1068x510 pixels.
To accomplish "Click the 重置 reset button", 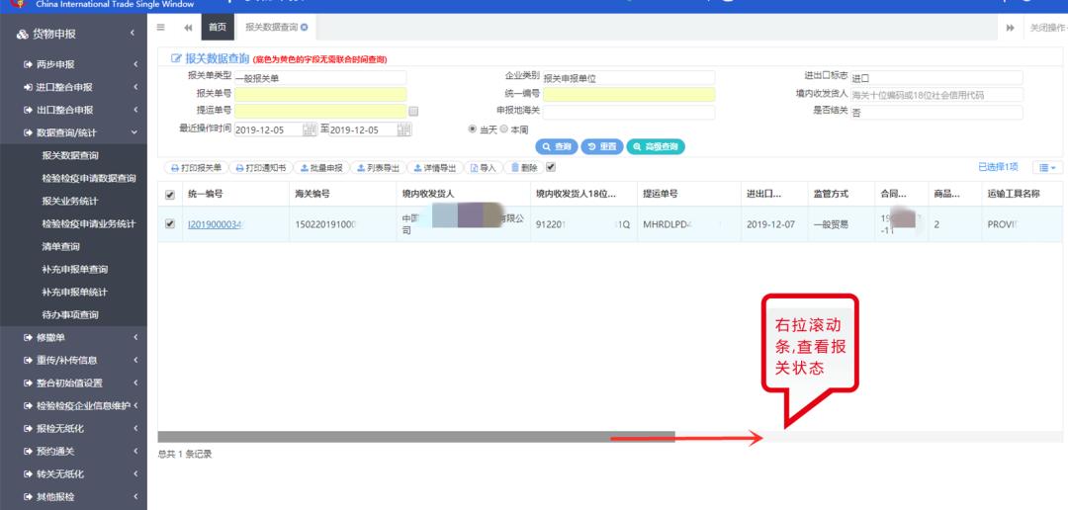I will pos(602,146).
